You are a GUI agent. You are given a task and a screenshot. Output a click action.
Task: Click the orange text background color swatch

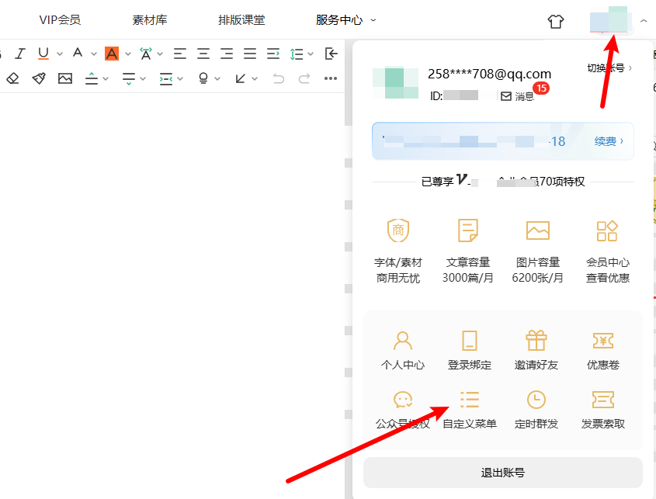[112, 54]
